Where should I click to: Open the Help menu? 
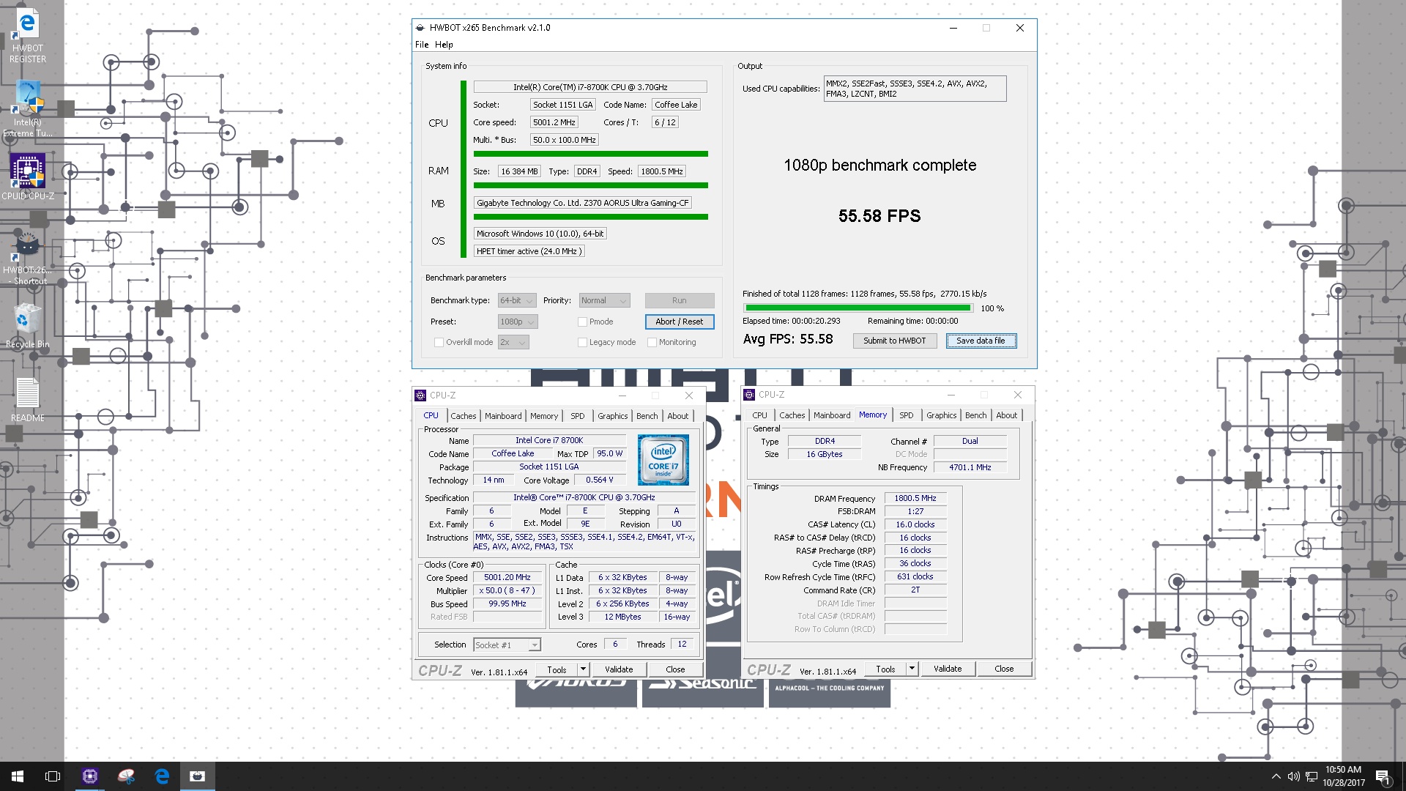coord(444,45)
